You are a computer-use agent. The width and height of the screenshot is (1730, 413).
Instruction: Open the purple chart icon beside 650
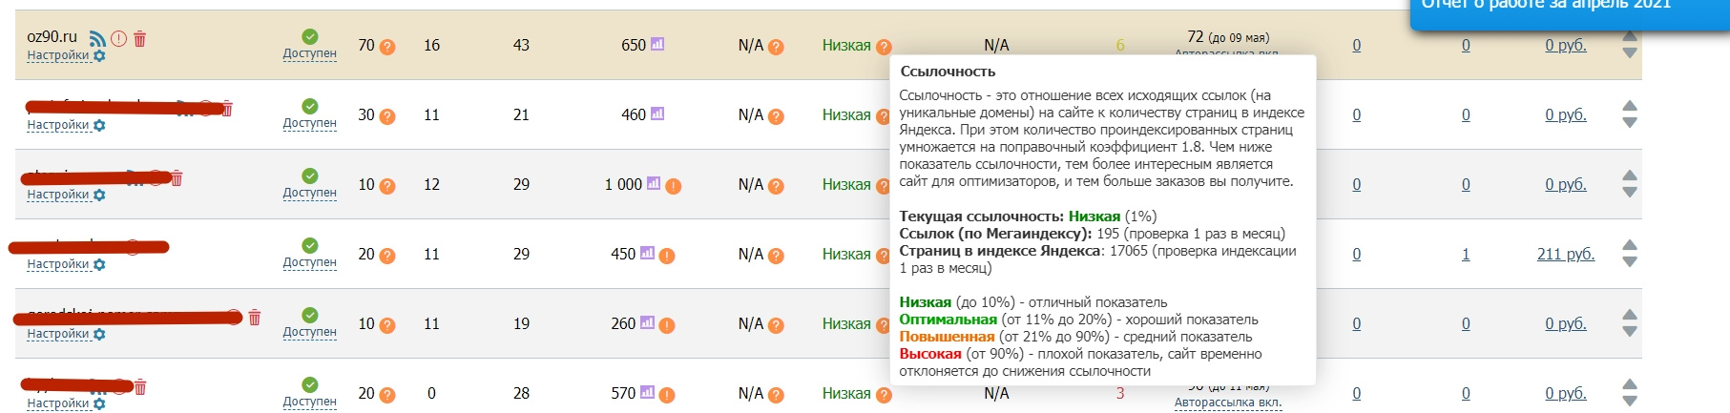(657, 44)
